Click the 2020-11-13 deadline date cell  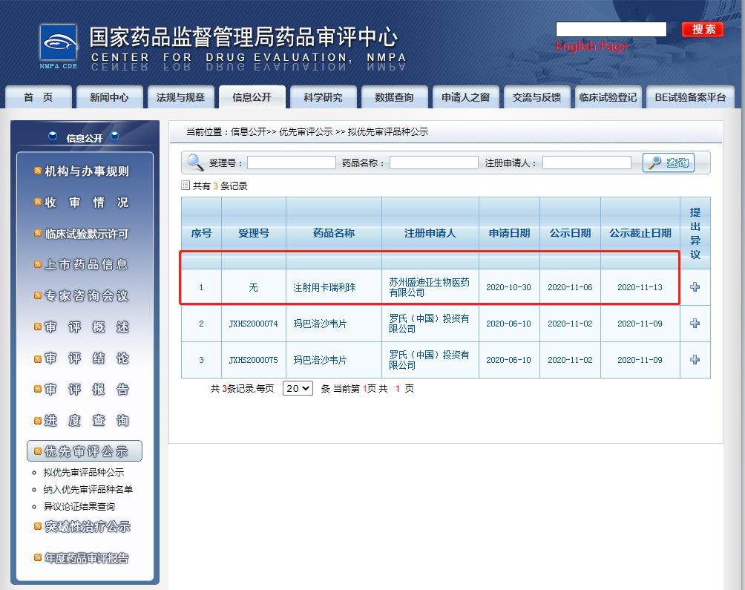640,287
